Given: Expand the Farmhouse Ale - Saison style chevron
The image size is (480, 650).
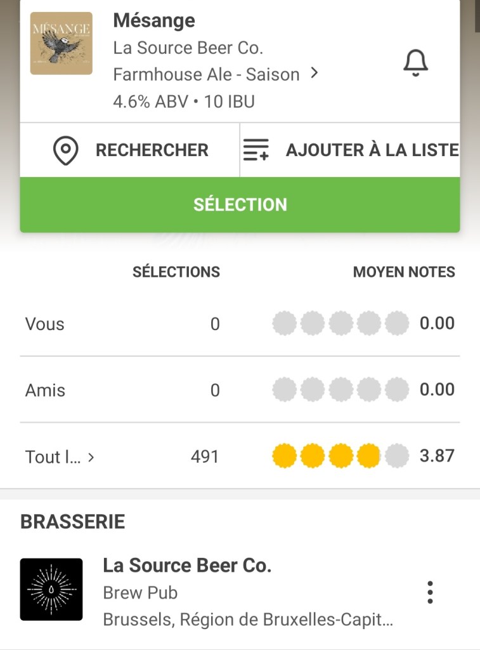Looking at the screenshot, I should click(314, 74).
